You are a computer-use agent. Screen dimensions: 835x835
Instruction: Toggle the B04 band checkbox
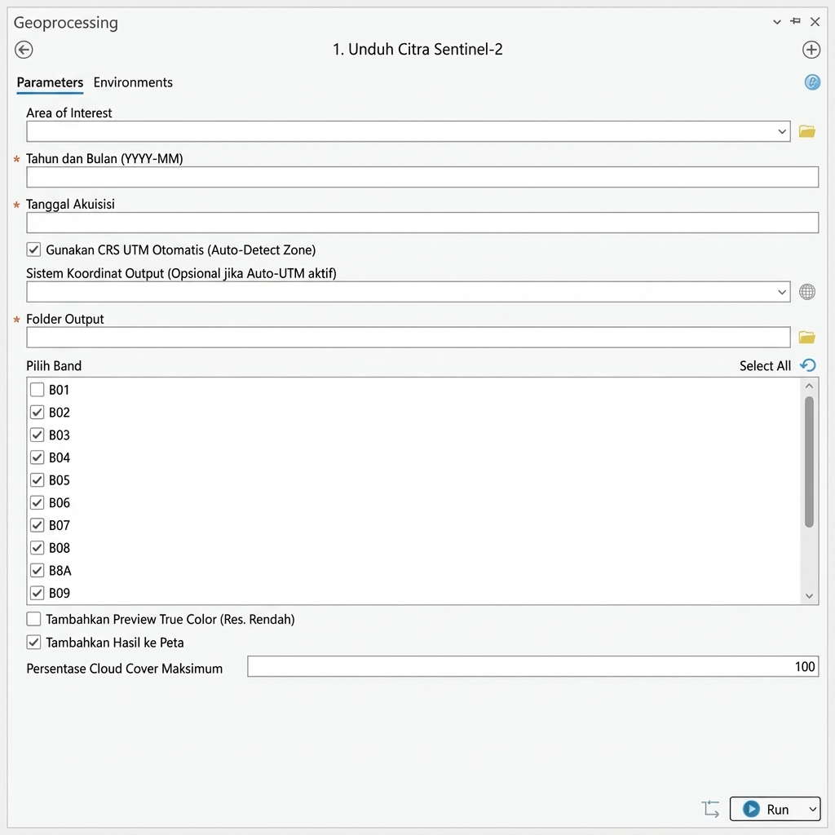click(37, 457)
